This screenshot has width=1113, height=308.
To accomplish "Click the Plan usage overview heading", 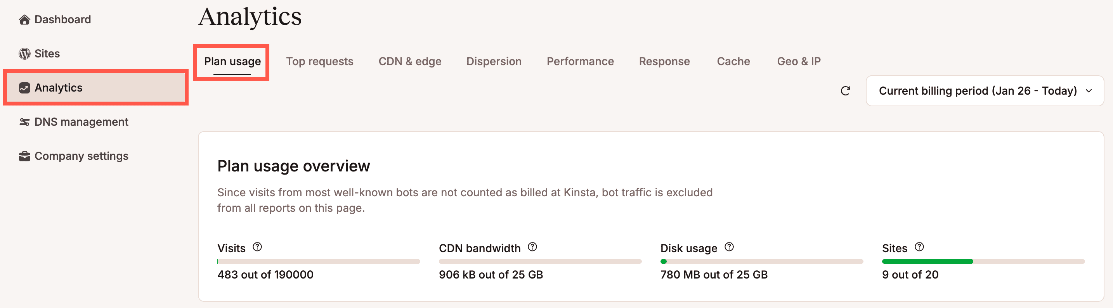I will point(294,166).
